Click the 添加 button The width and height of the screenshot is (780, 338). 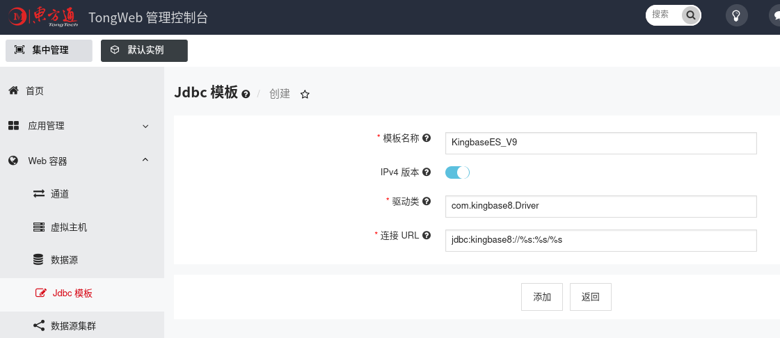click(x=542, y=297)
